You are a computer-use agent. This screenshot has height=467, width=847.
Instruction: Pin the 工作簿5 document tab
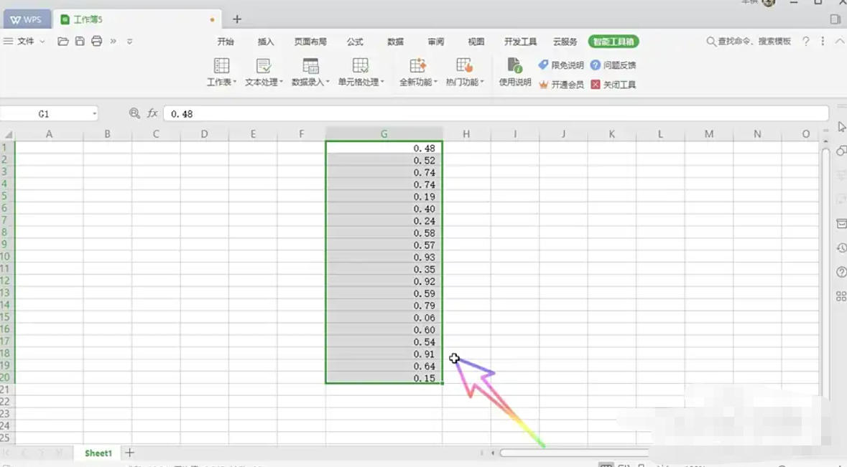212,19
